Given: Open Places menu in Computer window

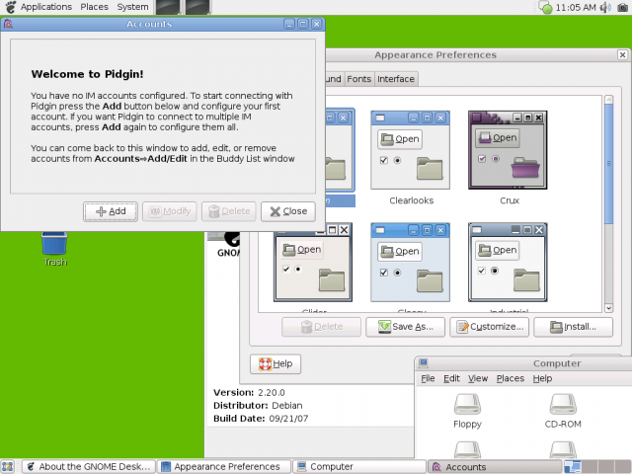Looking at the screenshot, I should click(511, 378).
